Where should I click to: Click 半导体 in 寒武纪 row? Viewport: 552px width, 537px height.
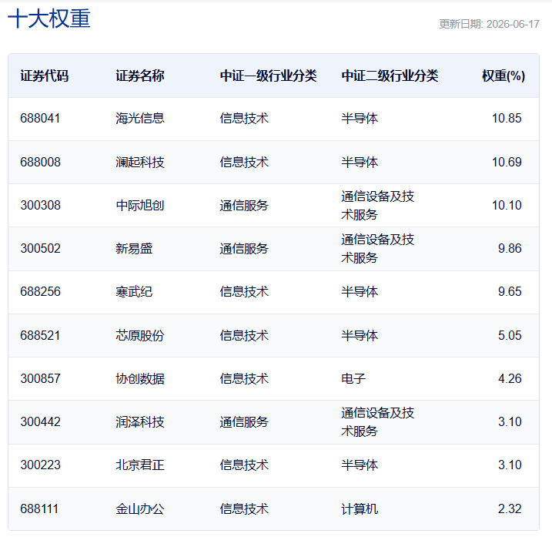tap(360, 292)
